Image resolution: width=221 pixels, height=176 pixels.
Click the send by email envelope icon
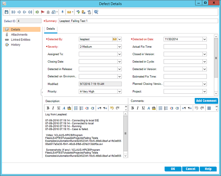(69, 12)
